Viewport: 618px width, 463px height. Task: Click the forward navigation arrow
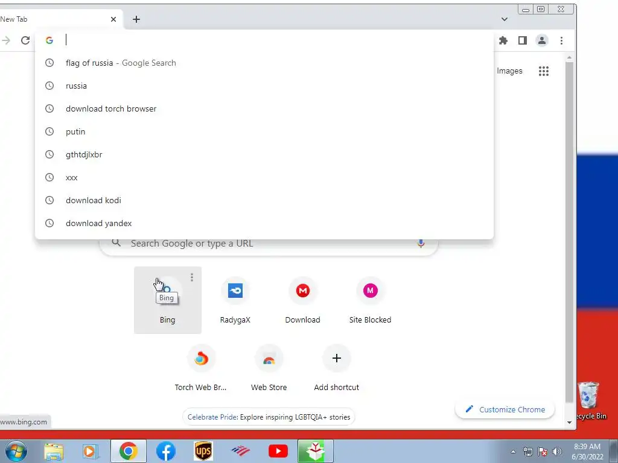6,40
